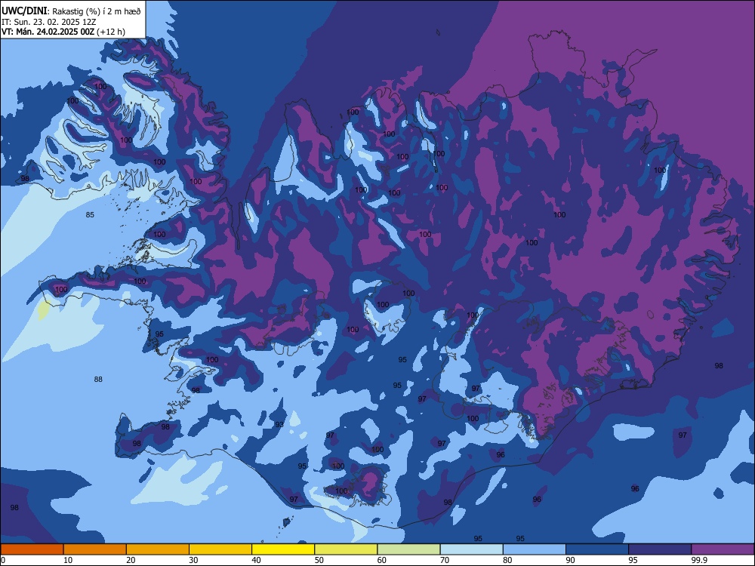Screen dimensions: 755x566
Task: Click the '40' legend tick label
Action: click(256, 560)
